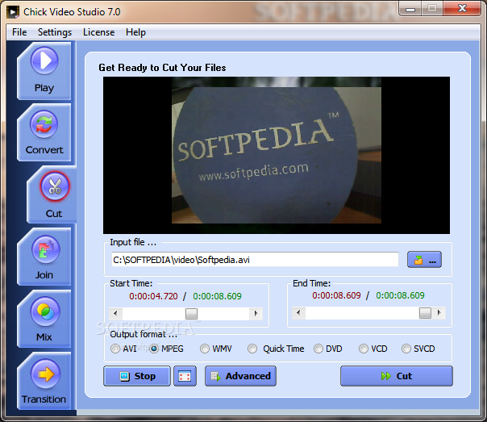
Task: Click the End Time slider thumb
Action: coord(425,313)
